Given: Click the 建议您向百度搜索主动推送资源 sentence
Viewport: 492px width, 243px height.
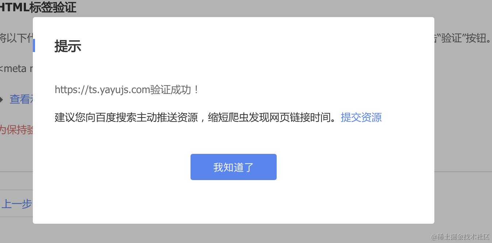Looking at the screenshot, I should pyautogui.click(x=126, y=117).
